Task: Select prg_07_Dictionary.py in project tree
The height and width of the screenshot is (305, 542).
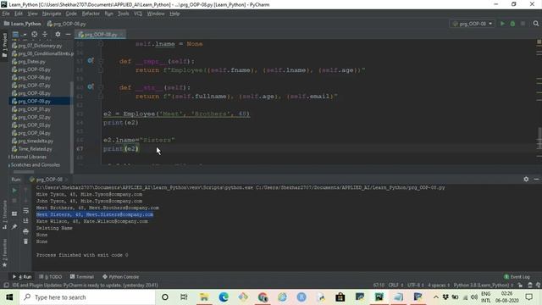Action: coord(40,46)
